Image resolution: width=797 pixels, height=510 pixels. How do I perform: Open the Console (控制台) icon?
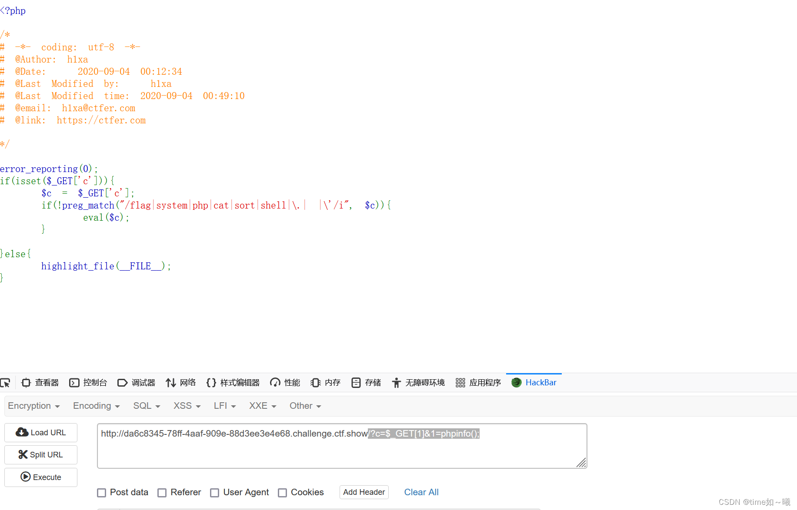point(74,383)
